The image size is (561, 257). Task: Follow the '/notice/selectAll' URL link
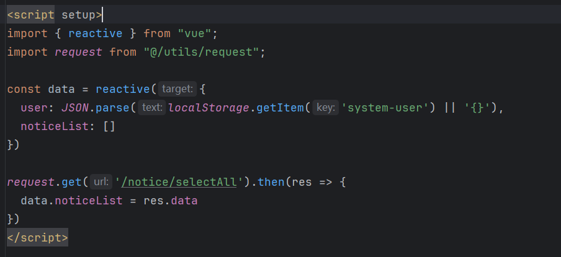(179, 182)
